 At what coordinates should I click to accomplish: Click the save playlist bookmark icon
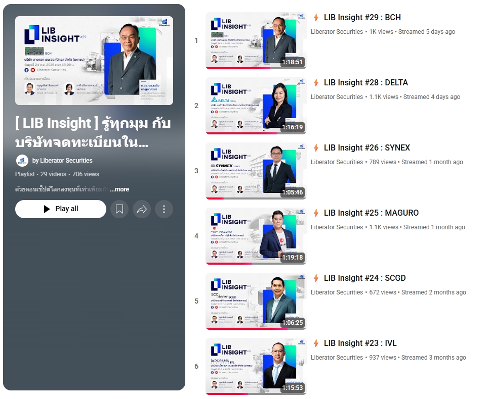[119, 209]
